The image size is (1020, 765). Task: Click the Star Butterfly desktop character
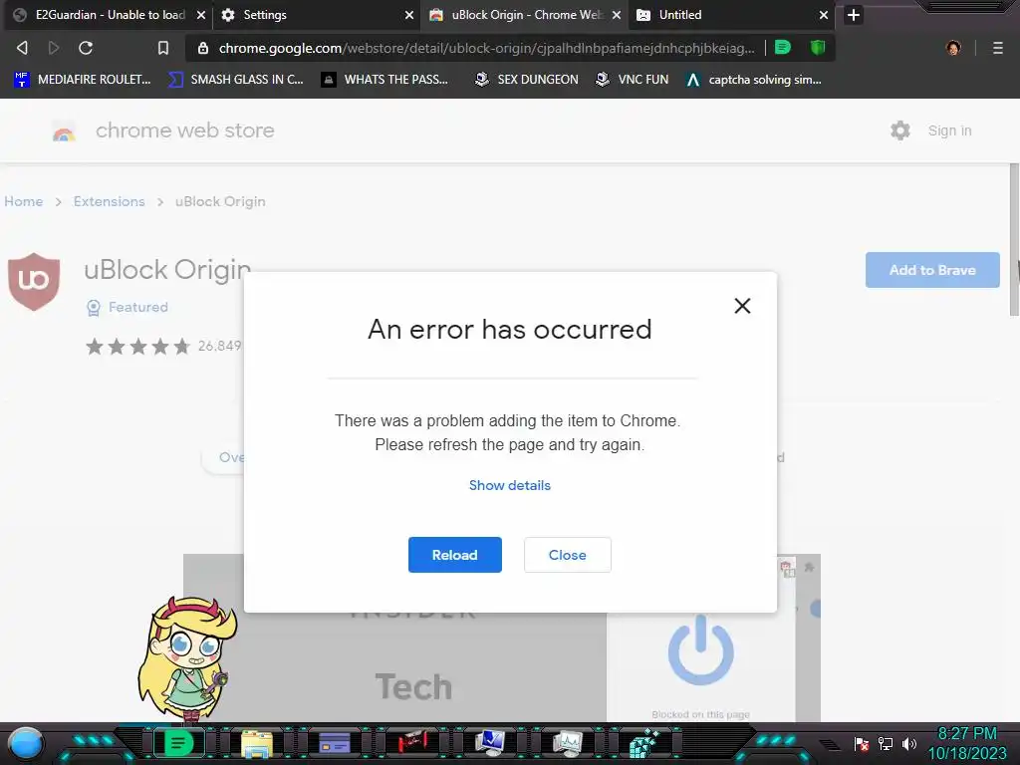pos(188,659)
